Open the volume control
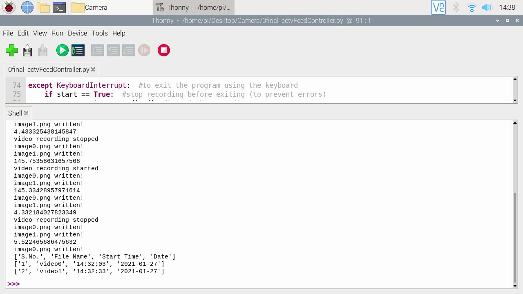This screenshot has height=294, width=523. tap(487, 7)
